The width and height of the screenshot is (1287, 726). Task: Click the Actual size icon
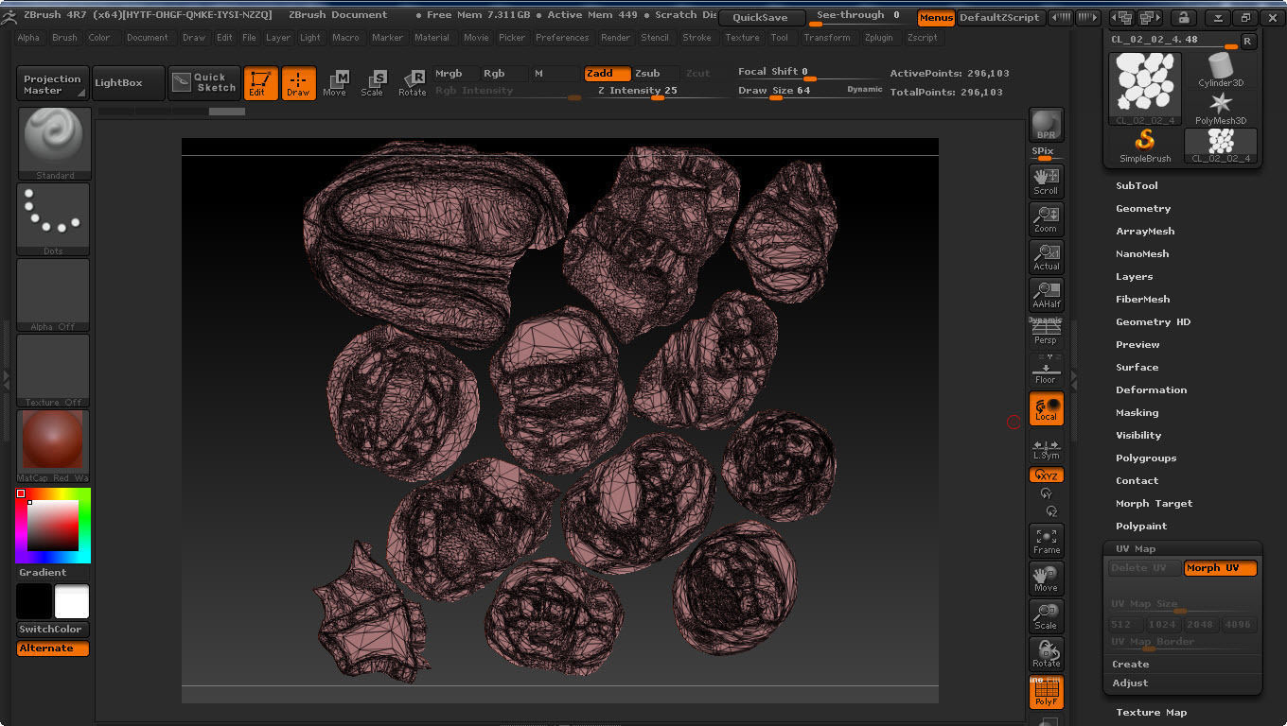point(1046,256)
